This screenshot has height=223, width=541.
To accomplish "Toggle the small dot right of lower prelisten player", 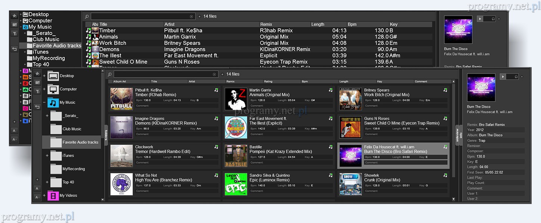I will [x=521, y=77].
